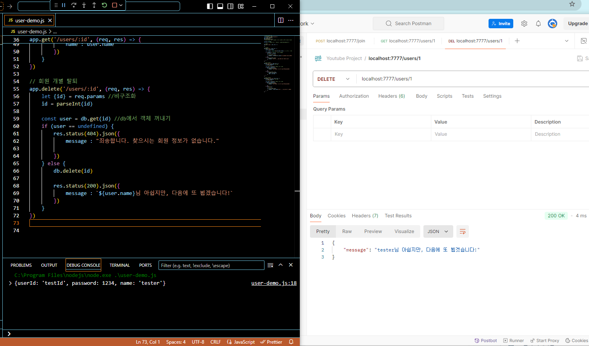
Task: Open the GET localhost:7777/users/1 request tab
Action: coord(408,41)
